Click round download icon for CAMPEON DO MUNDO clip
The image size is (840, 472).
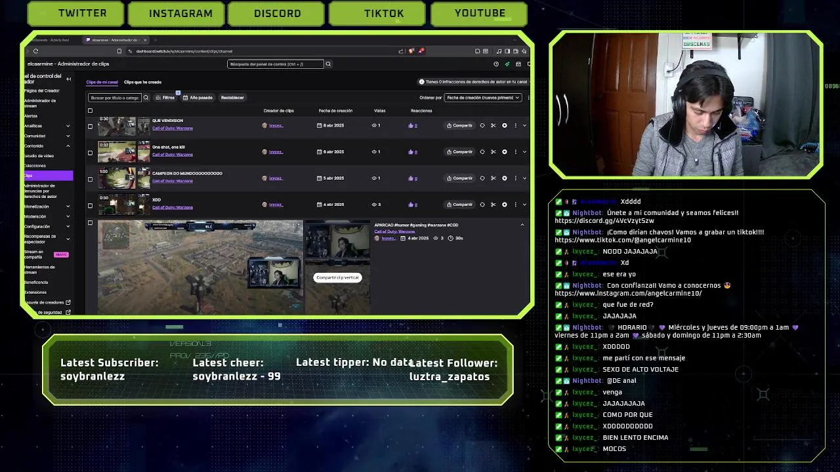pyautogui.click(x=505, y=178)
